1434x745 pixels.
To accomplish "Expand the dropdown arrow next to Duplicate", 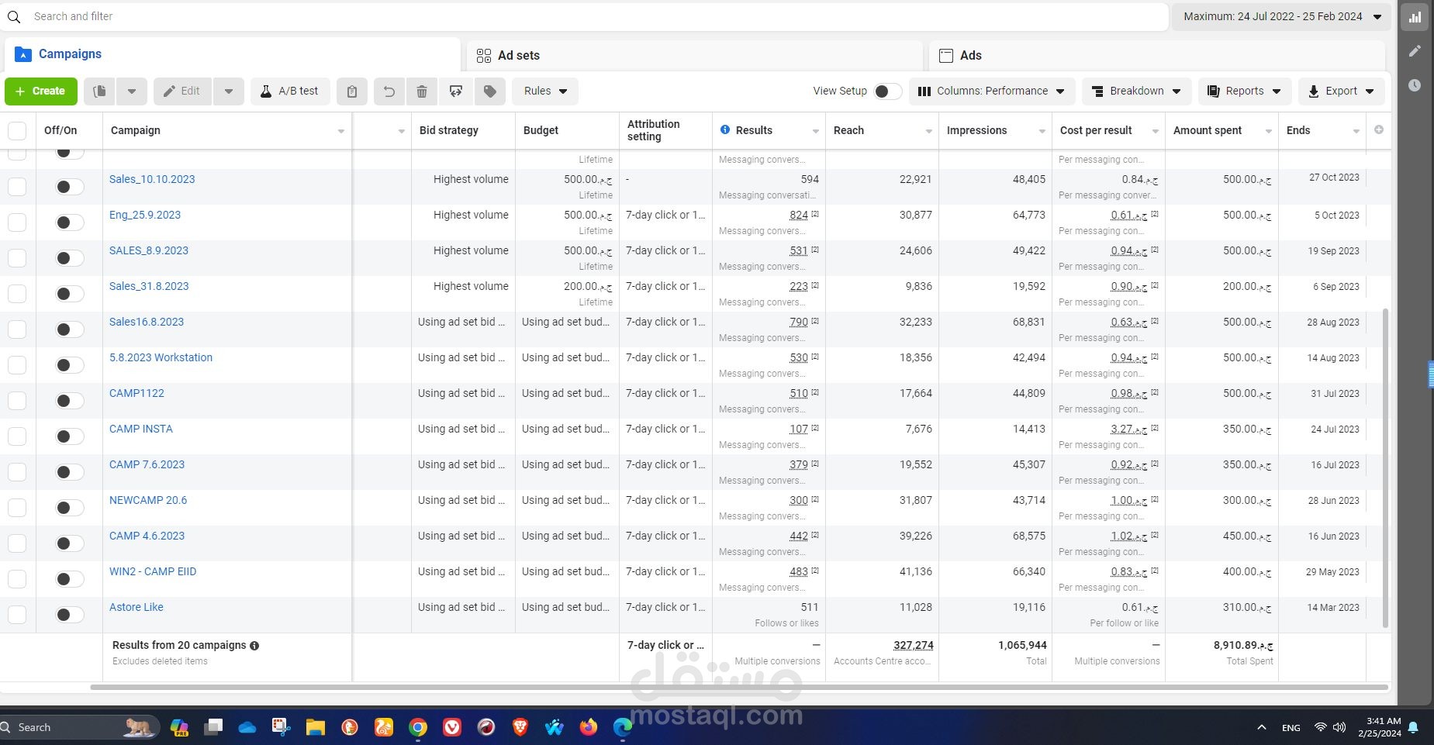I will (x=132, y=91).
